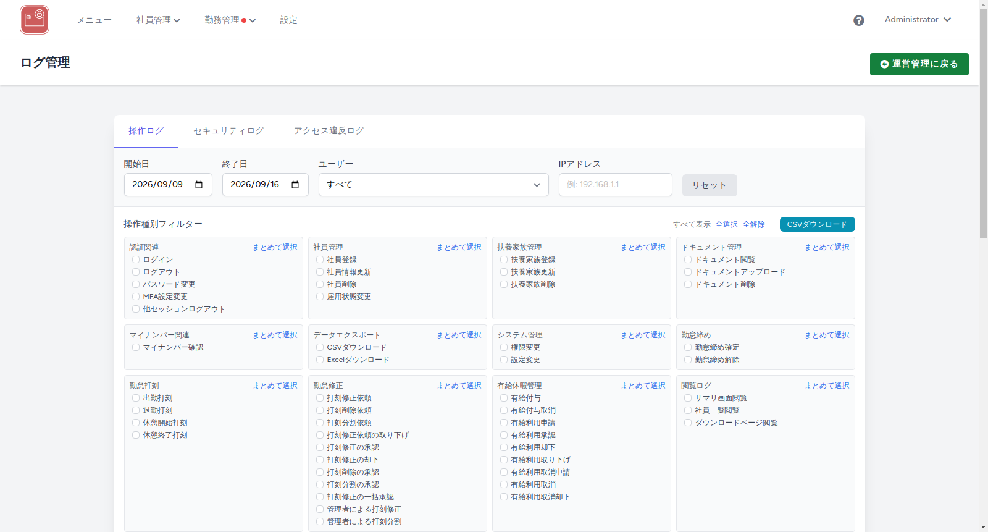
Task: Check the ダウンロードページ閲覧 checkbox
Action: click(688, 423)
